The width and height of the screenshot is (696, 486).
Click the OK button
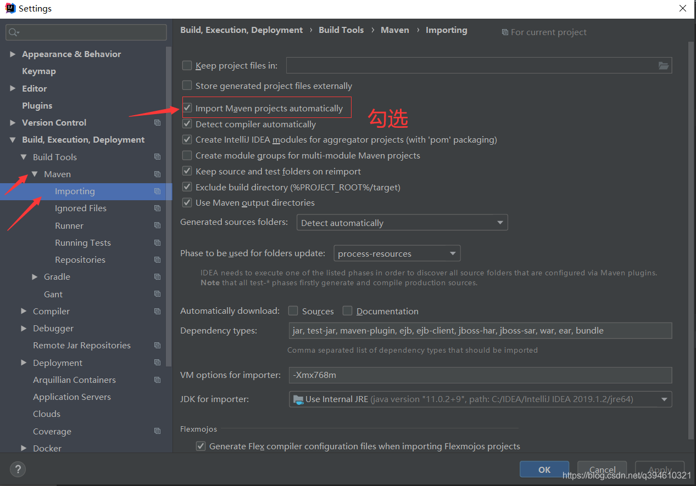point(544,470)
